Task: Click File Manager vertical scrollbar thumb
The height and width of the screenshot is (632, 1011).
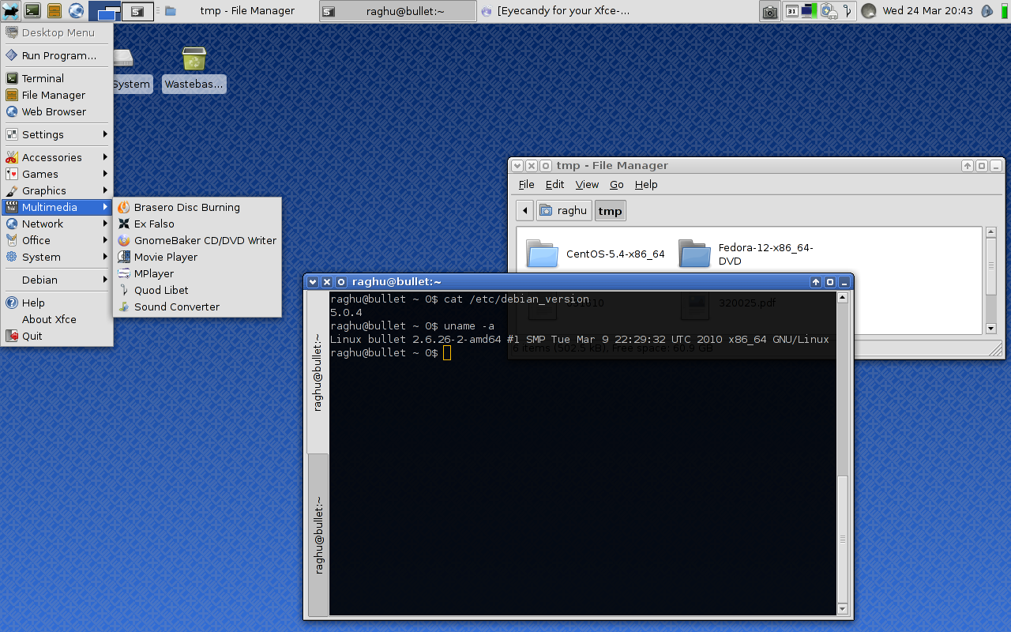Action: [991, 267]
